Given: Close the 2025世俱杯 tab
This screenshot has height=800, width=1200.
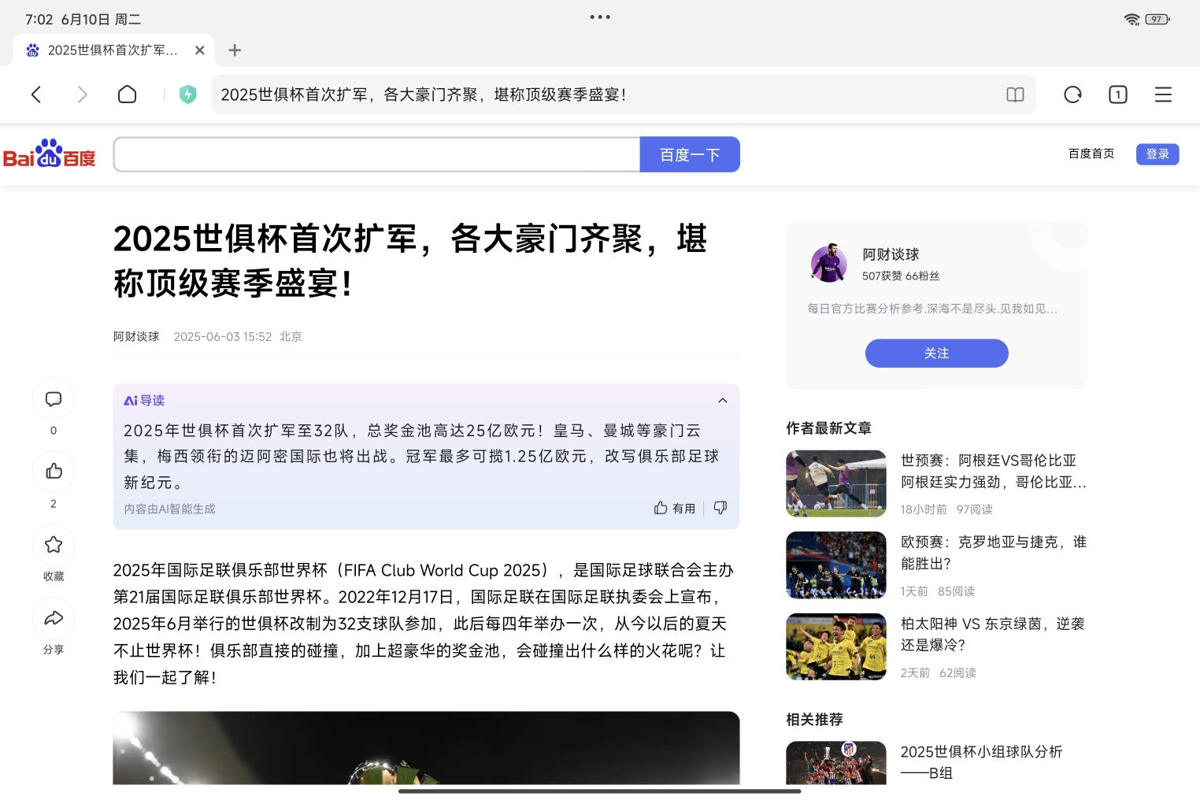Looking at the screenshot, I should click(199, 50).
